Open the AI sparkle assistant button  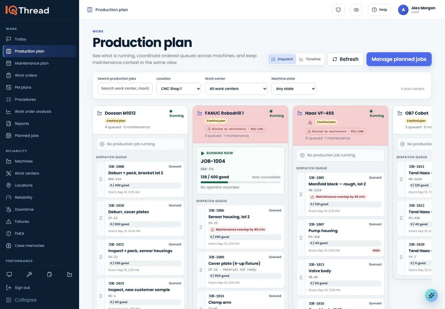coord(431,295)
